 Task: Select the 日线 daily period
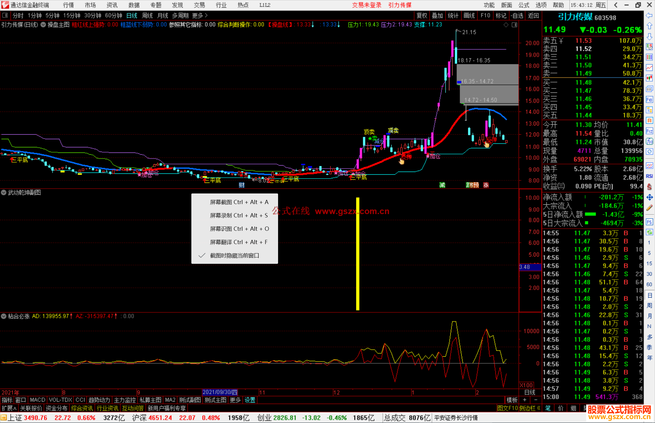[x=132, y=15]
